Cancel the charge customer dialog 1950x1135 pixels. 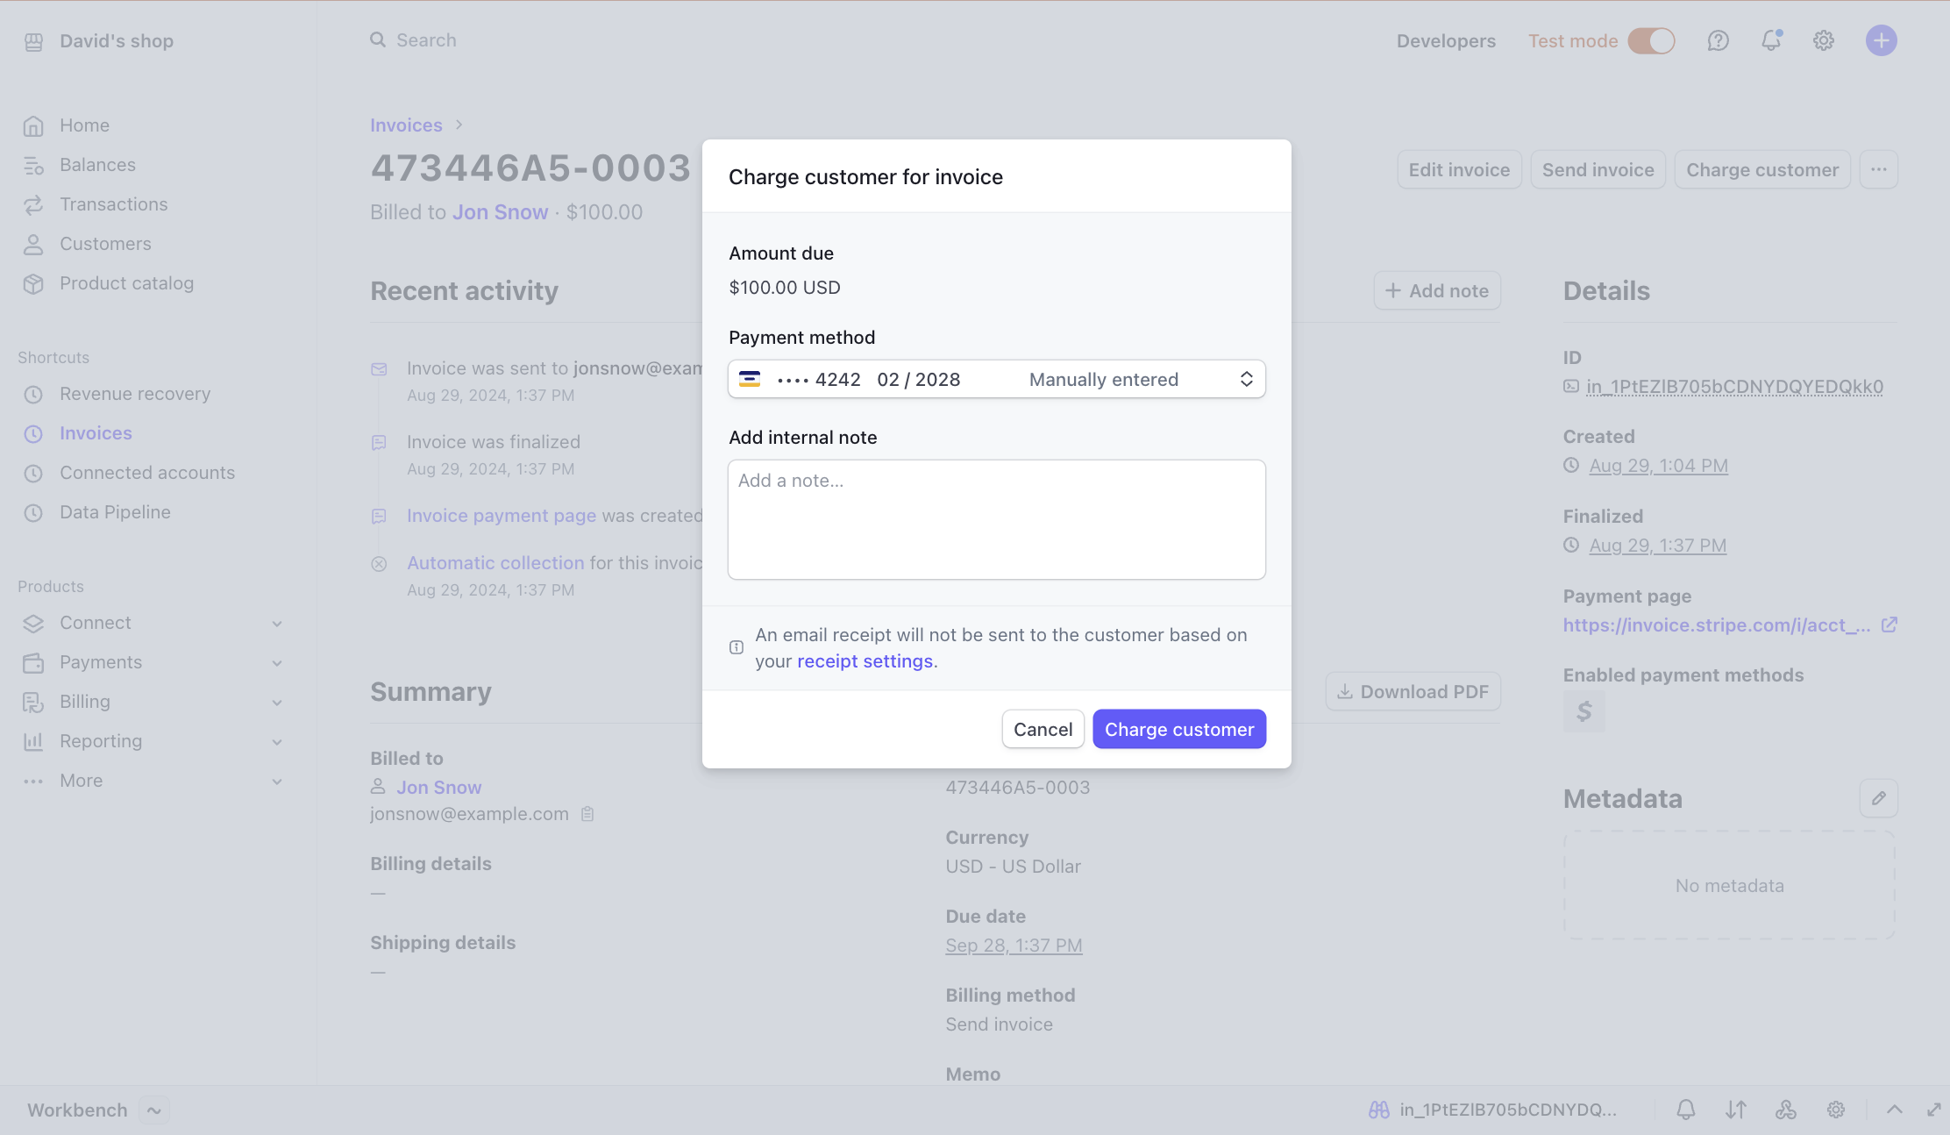[1043, 729]
